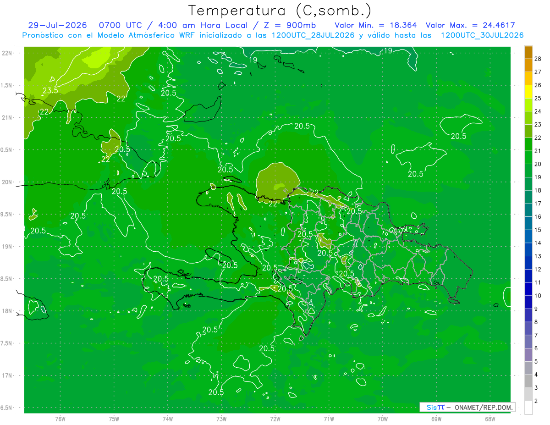Click the SisTT - ONAMET/REP.DOM. logo box
This screenshot has height=425, width=550.
[x=467, y=407]
